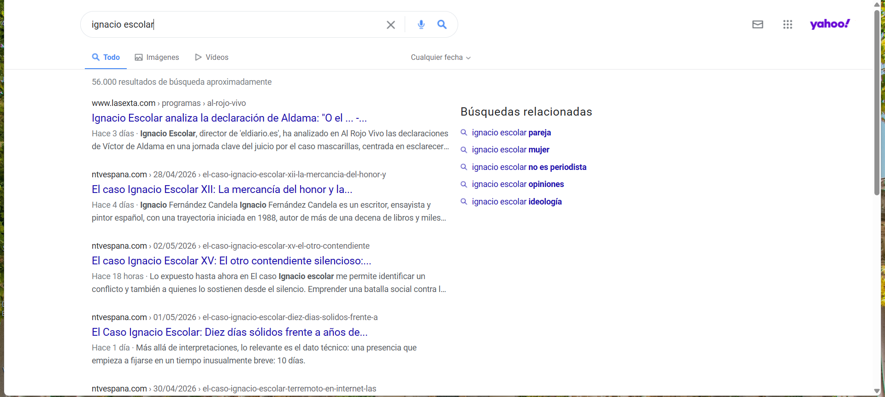Click the 56.000 resultados count text

pyautogui.click(x=182, y=82)
